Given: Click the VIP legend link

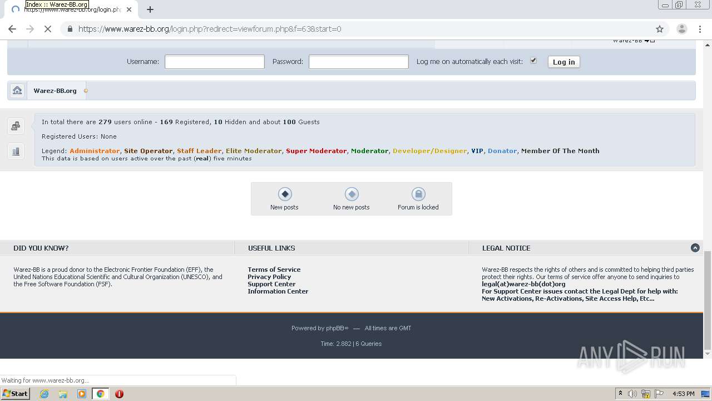Looking at the screenshot, I should click(477, 151).
